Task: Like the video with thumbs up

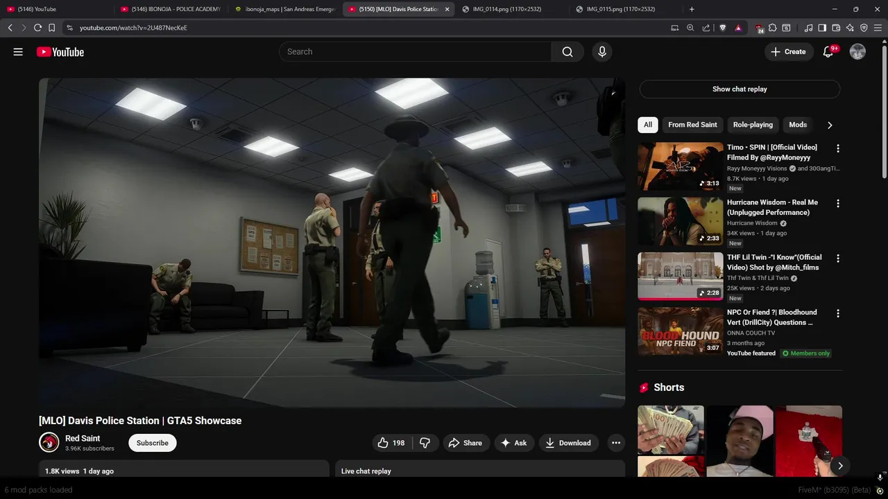Action: (391, 443)
